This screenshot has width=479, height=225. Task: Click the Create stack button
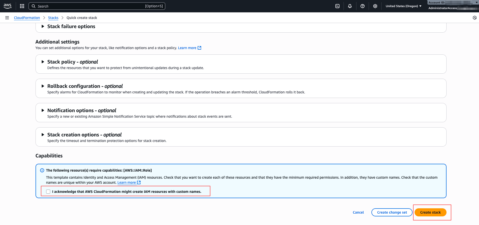pos(431,212)
